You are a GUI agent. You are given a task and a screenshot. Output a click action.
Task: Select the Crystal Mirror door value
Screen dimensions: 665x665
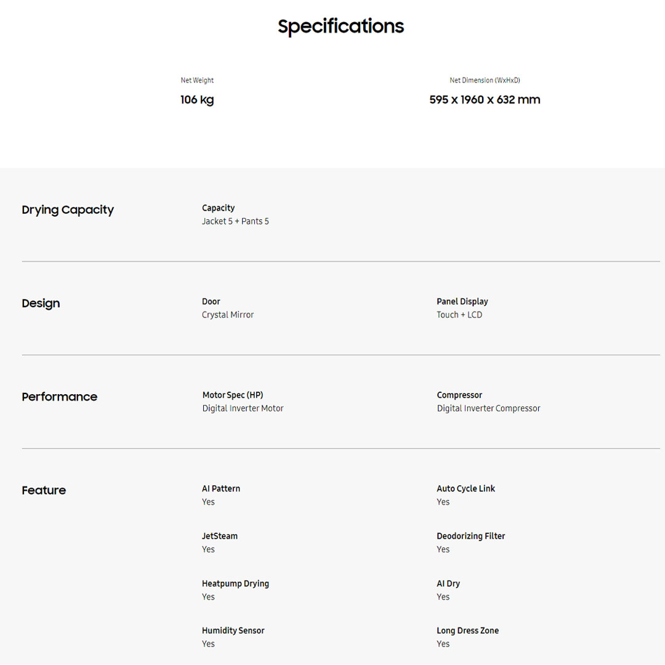pyautogui.click(x=228, y=315)
